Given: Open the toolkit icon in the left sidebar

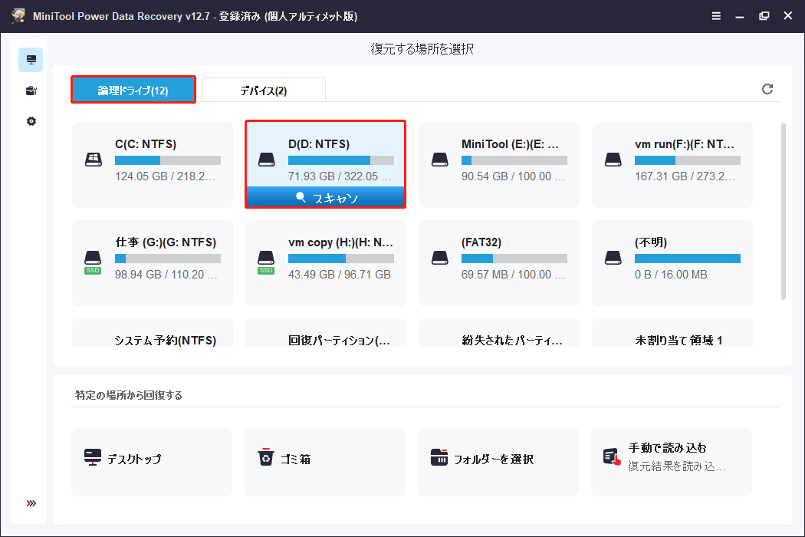Looking at the screenshot, I should coord(30,90).
